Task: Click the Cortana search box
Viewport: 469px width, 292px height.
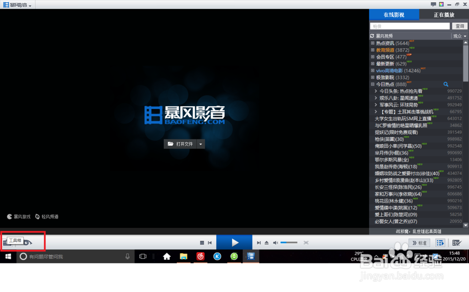Action: pyautogui.click(x=76, y=256)
